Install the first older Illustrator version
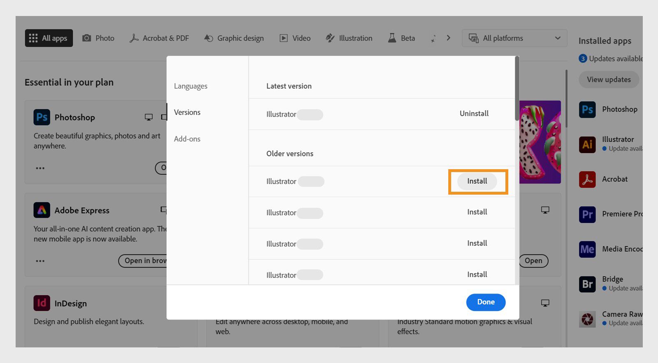 (x=477, y=181)
